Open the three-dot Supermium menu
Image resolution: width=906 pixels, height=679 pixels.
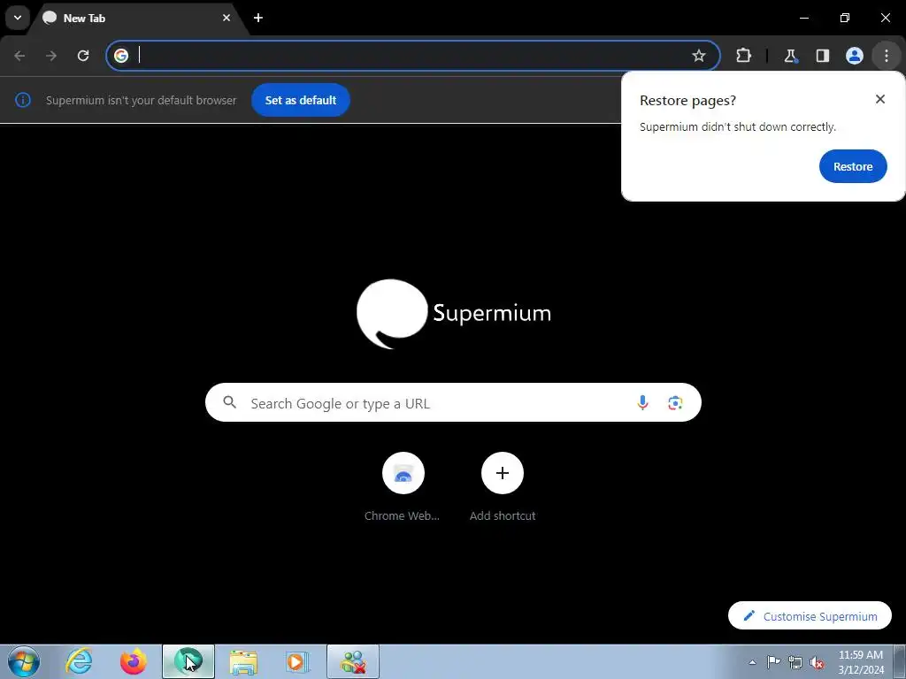887,56
